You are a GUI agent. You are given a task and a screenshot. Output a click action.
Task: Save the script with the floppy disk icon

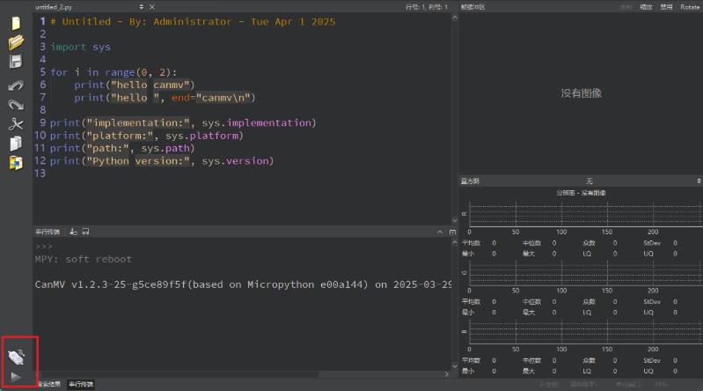pyautogui.click(x=16, y=62)
